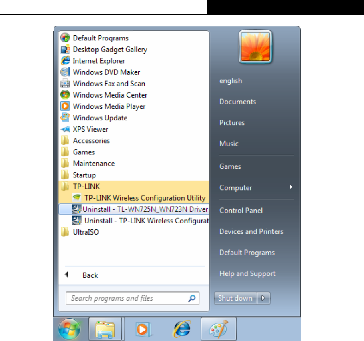Collapse the TP-LINK folder

134,186
